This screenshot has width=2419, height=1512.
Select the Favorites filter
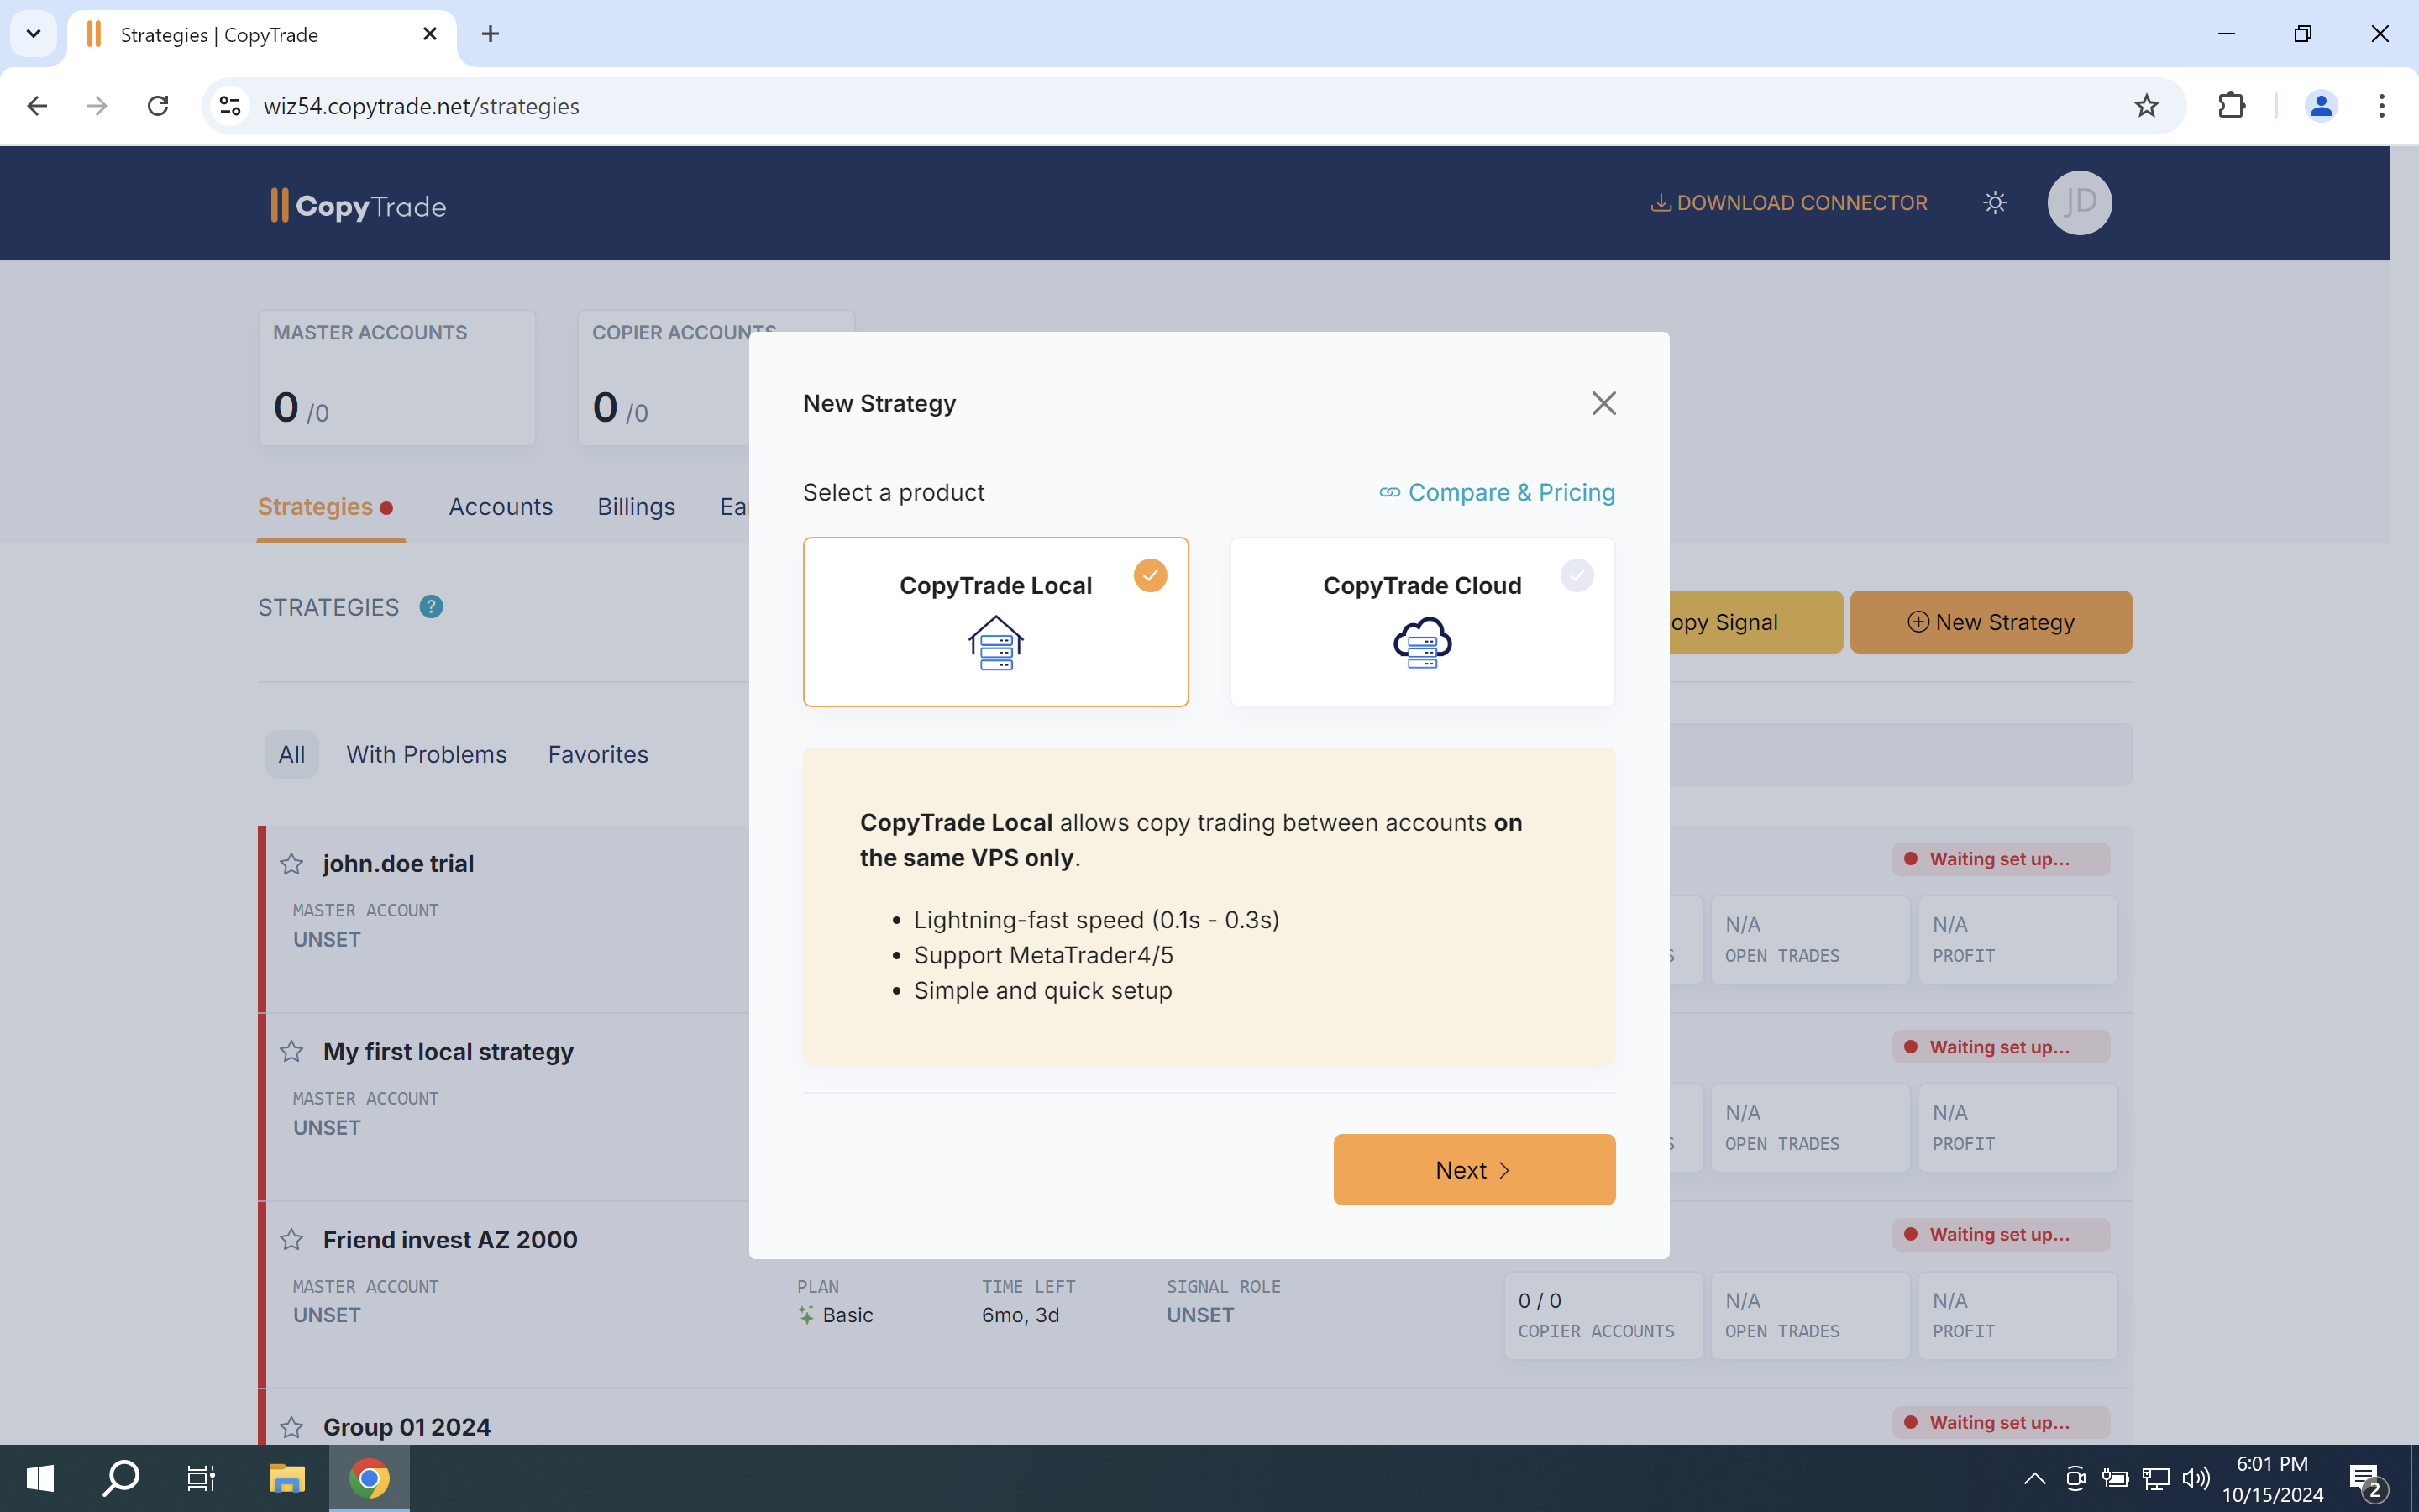tap(598, 754)
